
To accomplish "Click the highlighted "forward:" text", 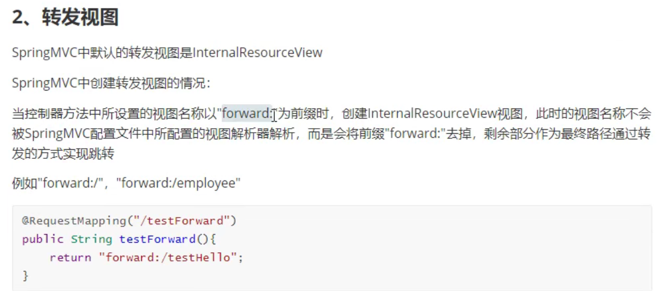I will [x=247, y=113].
